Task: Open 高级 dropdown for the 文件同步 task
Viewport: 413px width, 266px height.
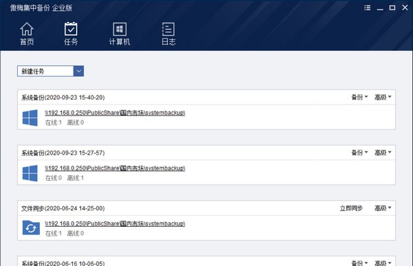Action: (383, 208)
